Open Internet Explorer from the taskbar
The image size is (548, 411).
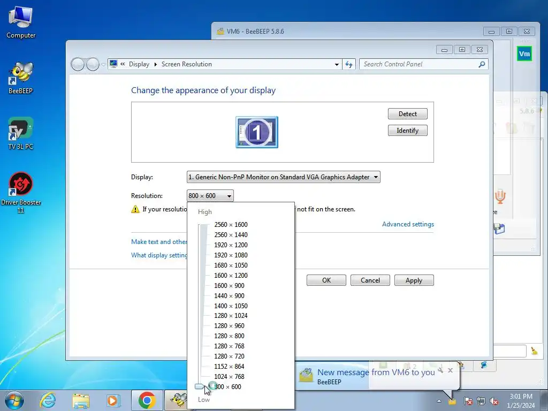48,400
